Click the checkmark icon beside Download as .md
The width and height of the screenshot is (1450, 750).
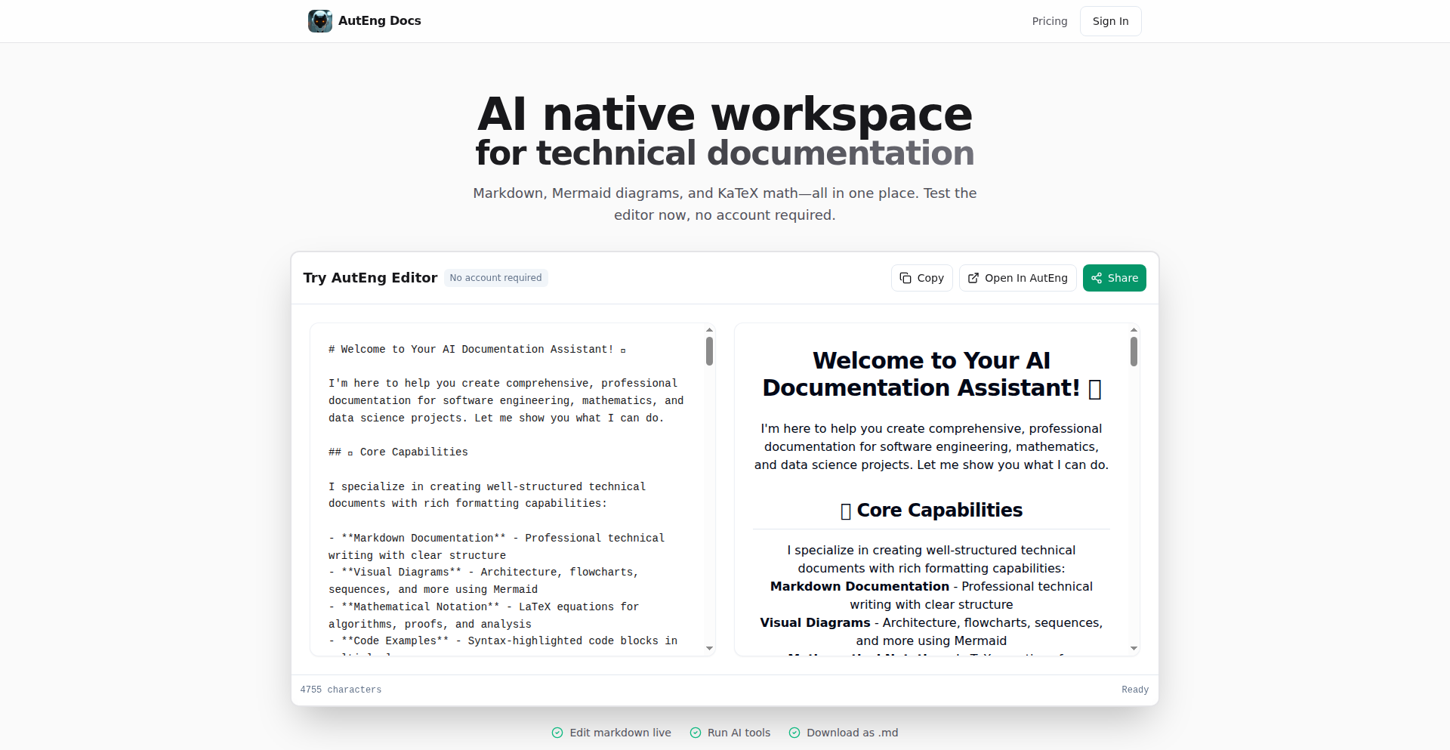[x=794, y=733]
